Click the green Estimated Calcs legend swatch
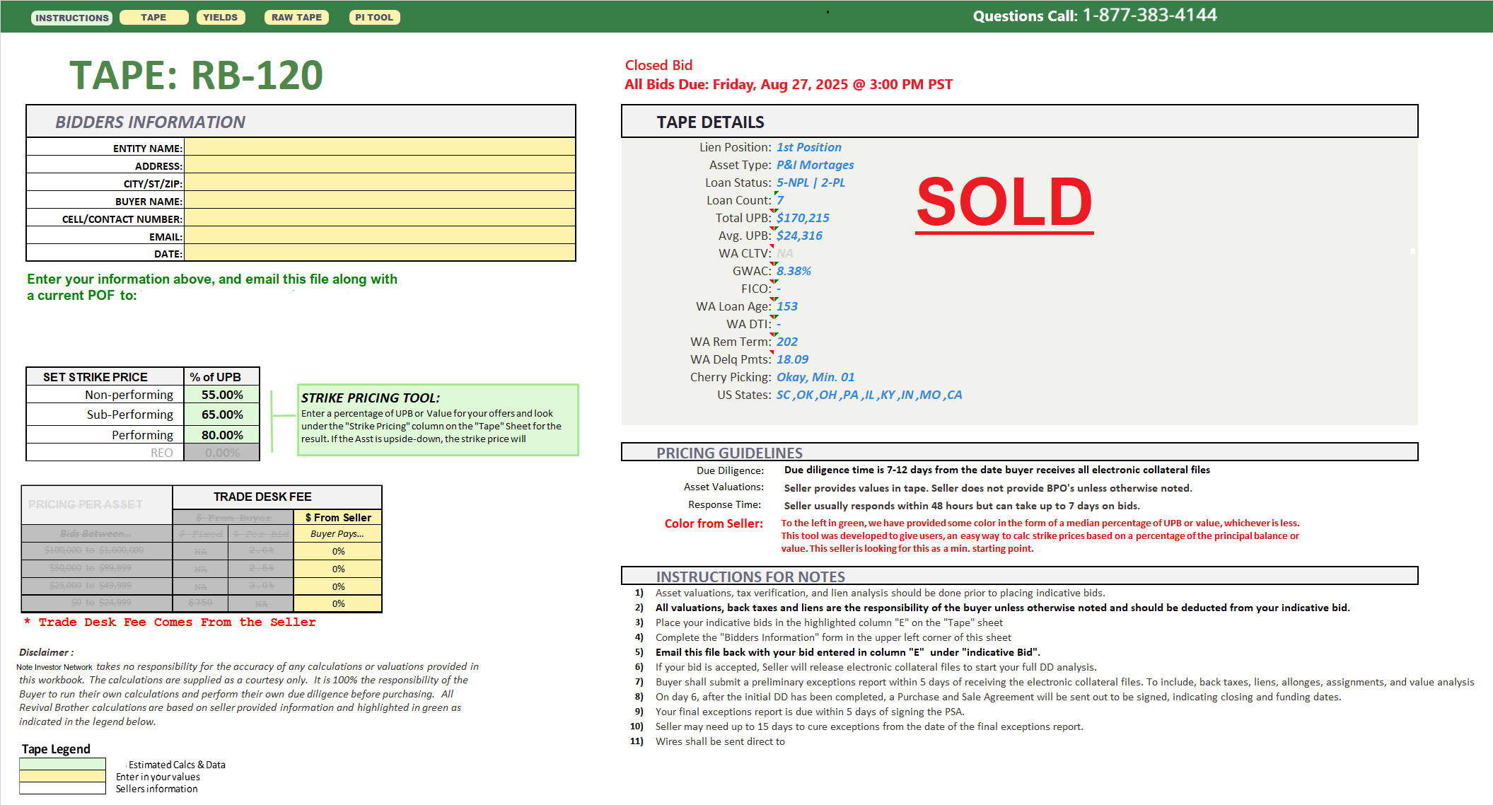This screenshot has height=805, width=1493. coord(62,764)
